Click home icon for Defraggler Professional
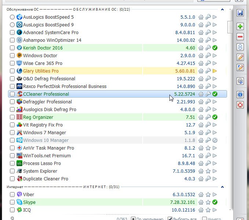 click(201, 102)
